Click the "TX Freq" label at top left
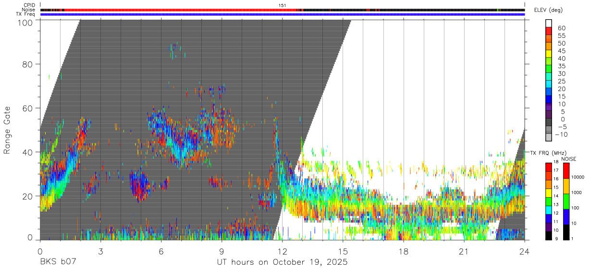Screen dimensions: 590x272 tap(26, 14)
